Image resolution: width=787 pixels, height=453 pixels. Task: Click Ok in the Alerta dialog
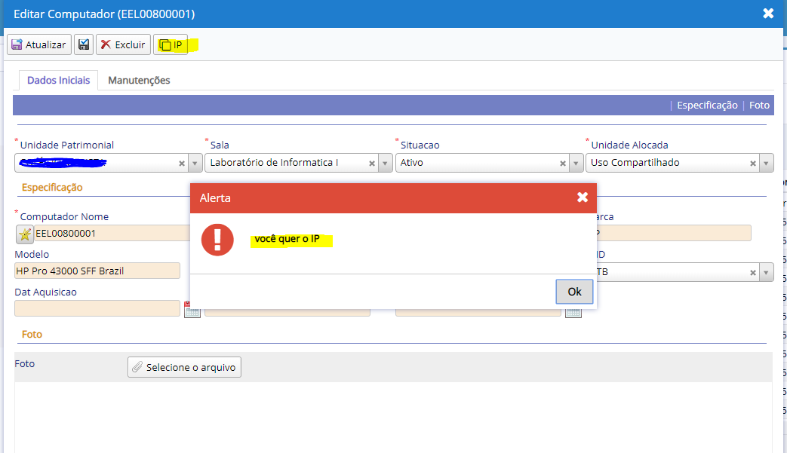point(574,292)
